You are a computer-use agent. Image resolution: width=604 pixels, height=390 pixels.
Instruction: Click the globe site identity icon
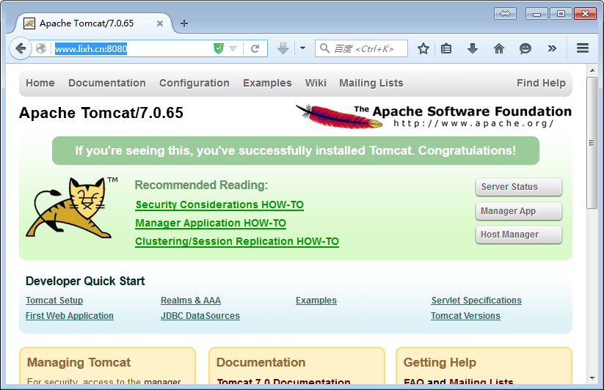(x=41, y=48)
